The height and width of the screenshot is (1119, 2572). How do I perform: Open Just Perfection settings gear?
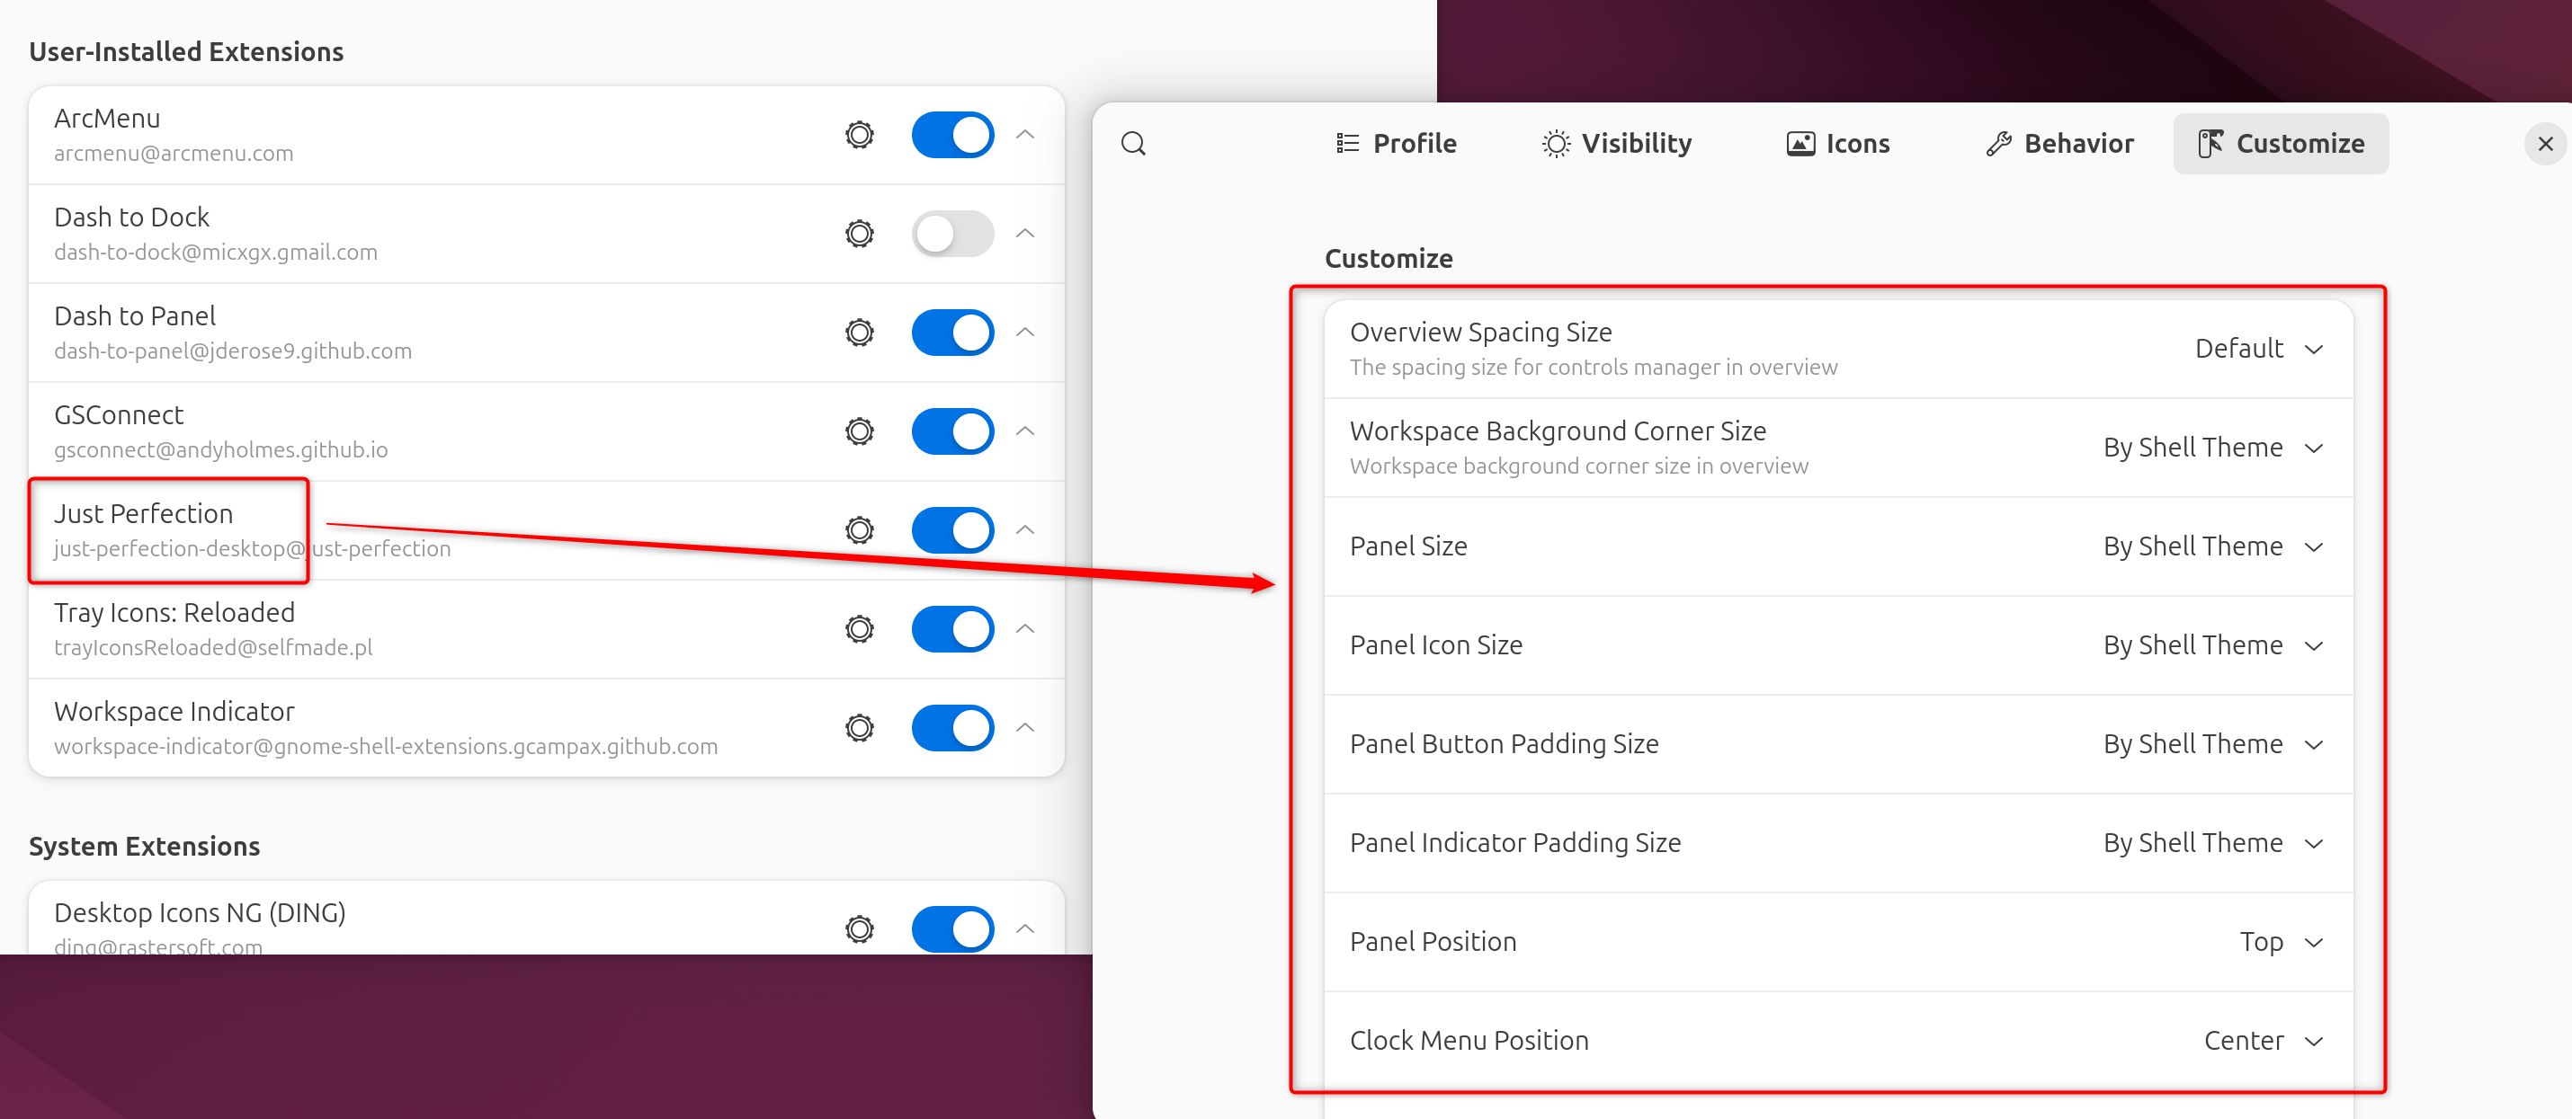[862, 528]
